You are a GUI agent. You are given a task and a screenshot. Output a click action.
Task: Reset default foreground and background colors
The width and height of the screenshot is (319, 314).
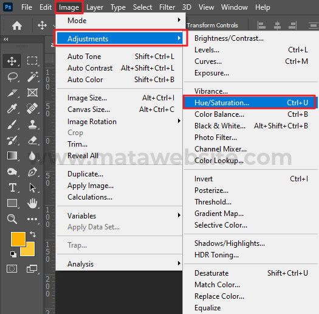[x=13, y=254]
